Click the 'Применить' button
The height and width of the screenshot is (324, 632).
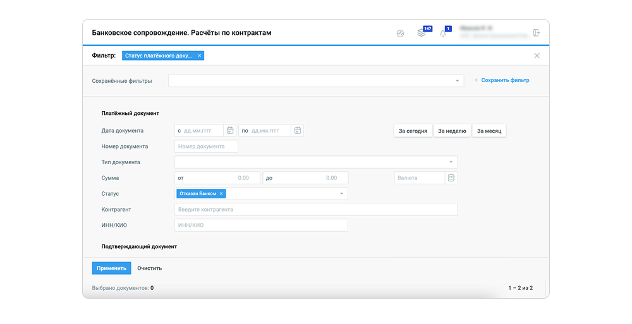(x=111, y=268)
